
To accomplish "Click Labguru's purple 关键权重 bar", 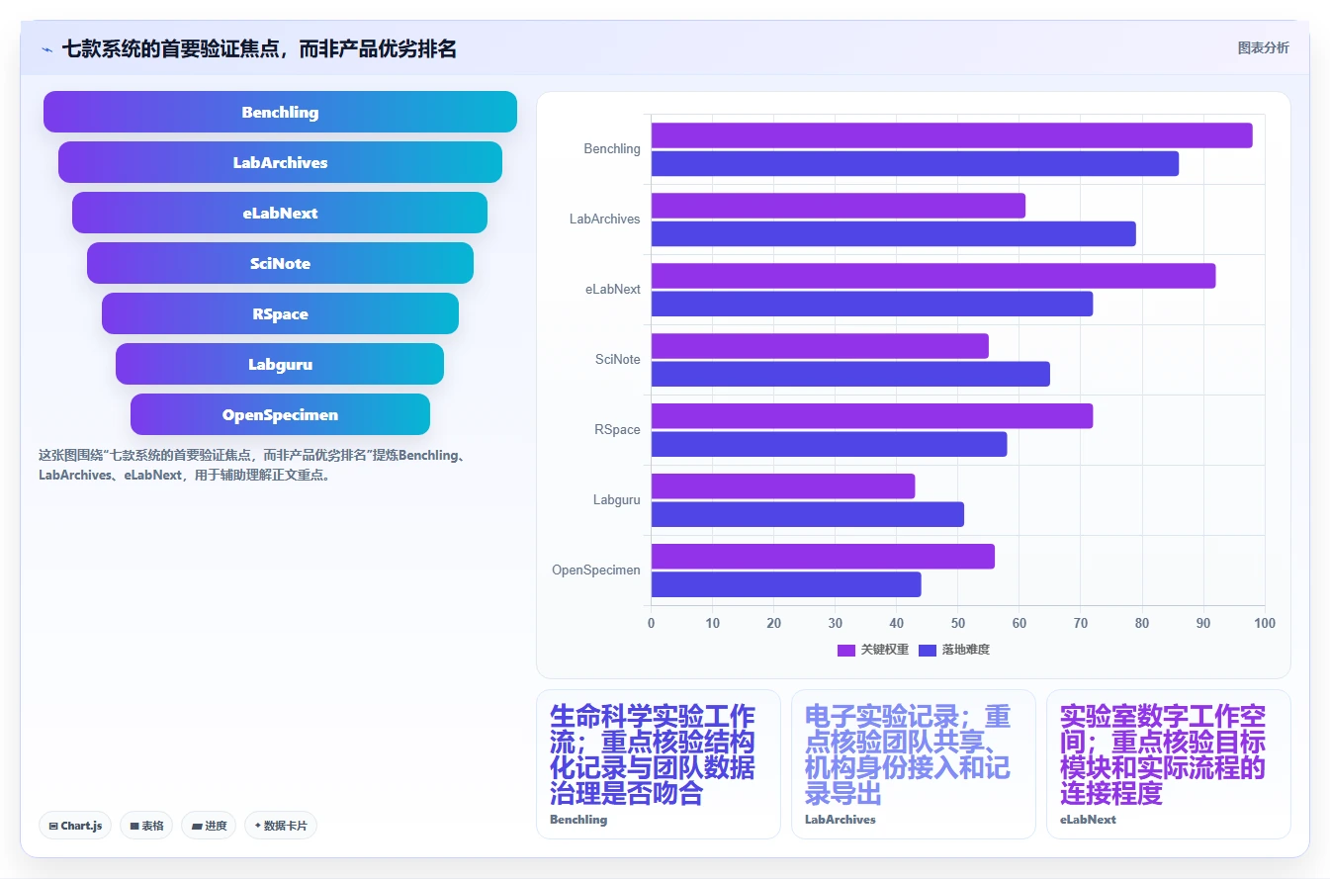I will click(x=782, y=486).
